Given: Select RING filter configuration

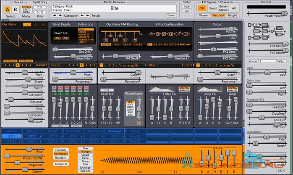Looking at the screenshot, I should pyautogui.click(x=183, y=44).
